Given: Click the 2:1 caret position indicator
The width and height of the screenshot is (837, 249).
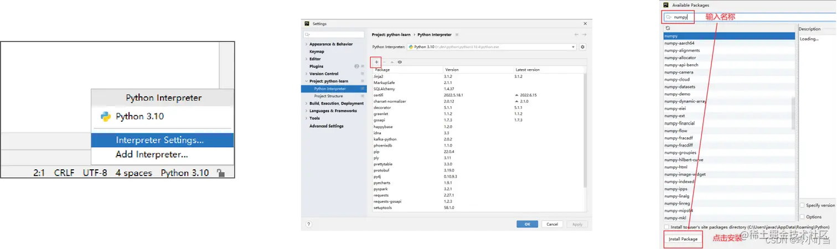Looking at the screenshot, I should (x=39, y=173).
